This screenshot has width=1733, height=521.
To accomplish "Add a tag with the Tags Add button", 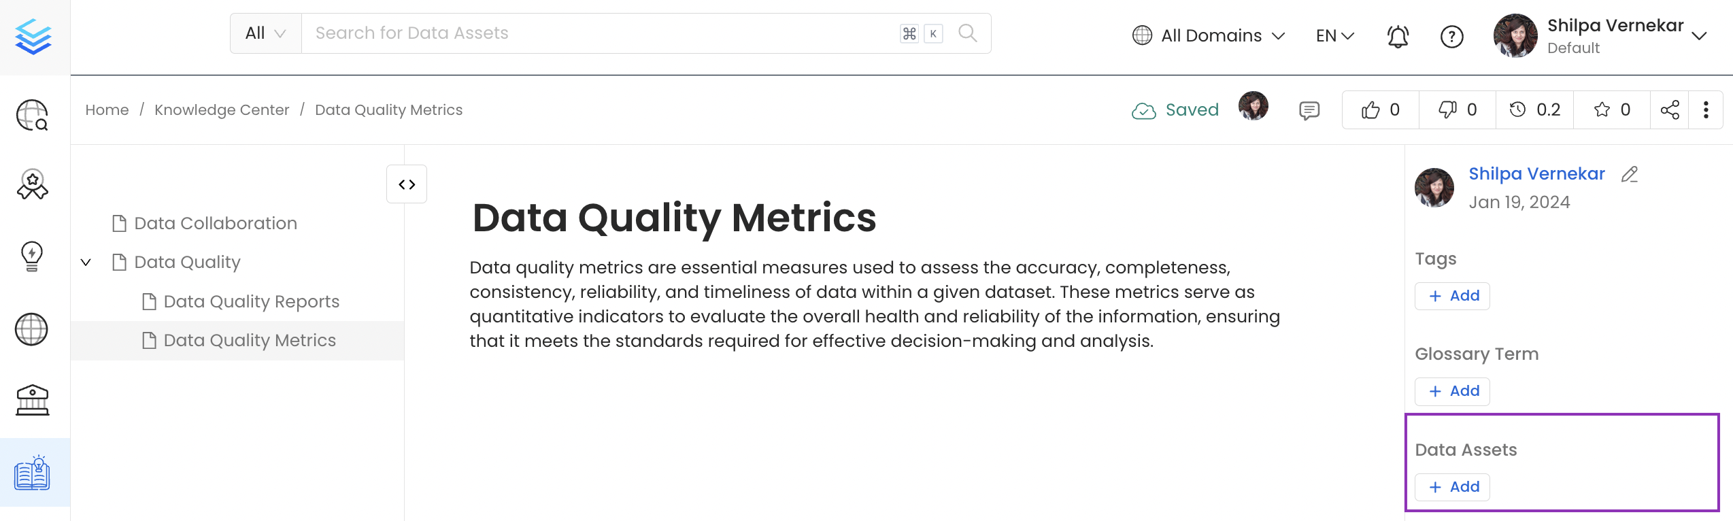I will tap(1451, 295).
